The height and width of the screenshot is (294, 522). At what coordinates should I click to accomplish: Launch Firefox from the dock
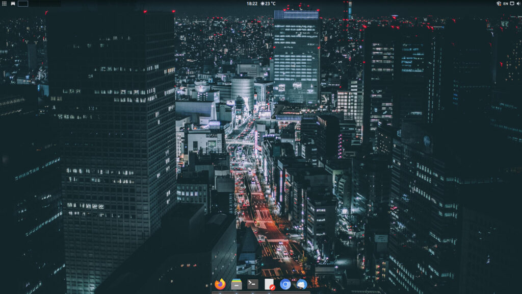coord(220,284)
